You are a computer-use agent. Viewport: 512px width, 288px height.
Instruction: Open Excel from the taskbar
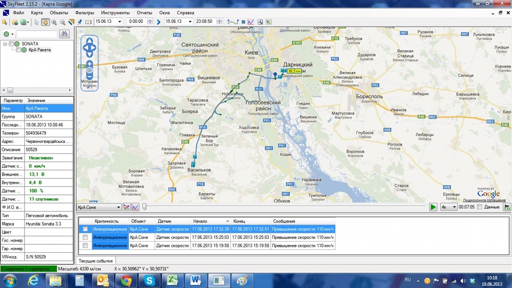click(x=172, y=281)
